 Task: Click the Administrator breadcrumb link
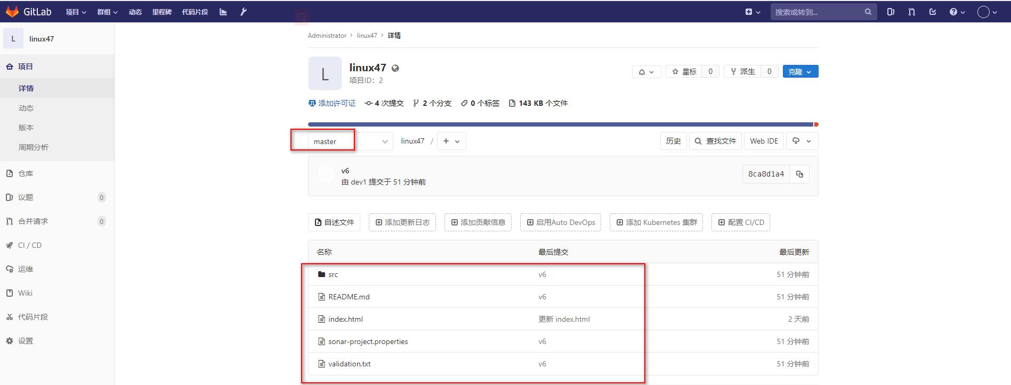pyautogui.click(x=327, y=35)
